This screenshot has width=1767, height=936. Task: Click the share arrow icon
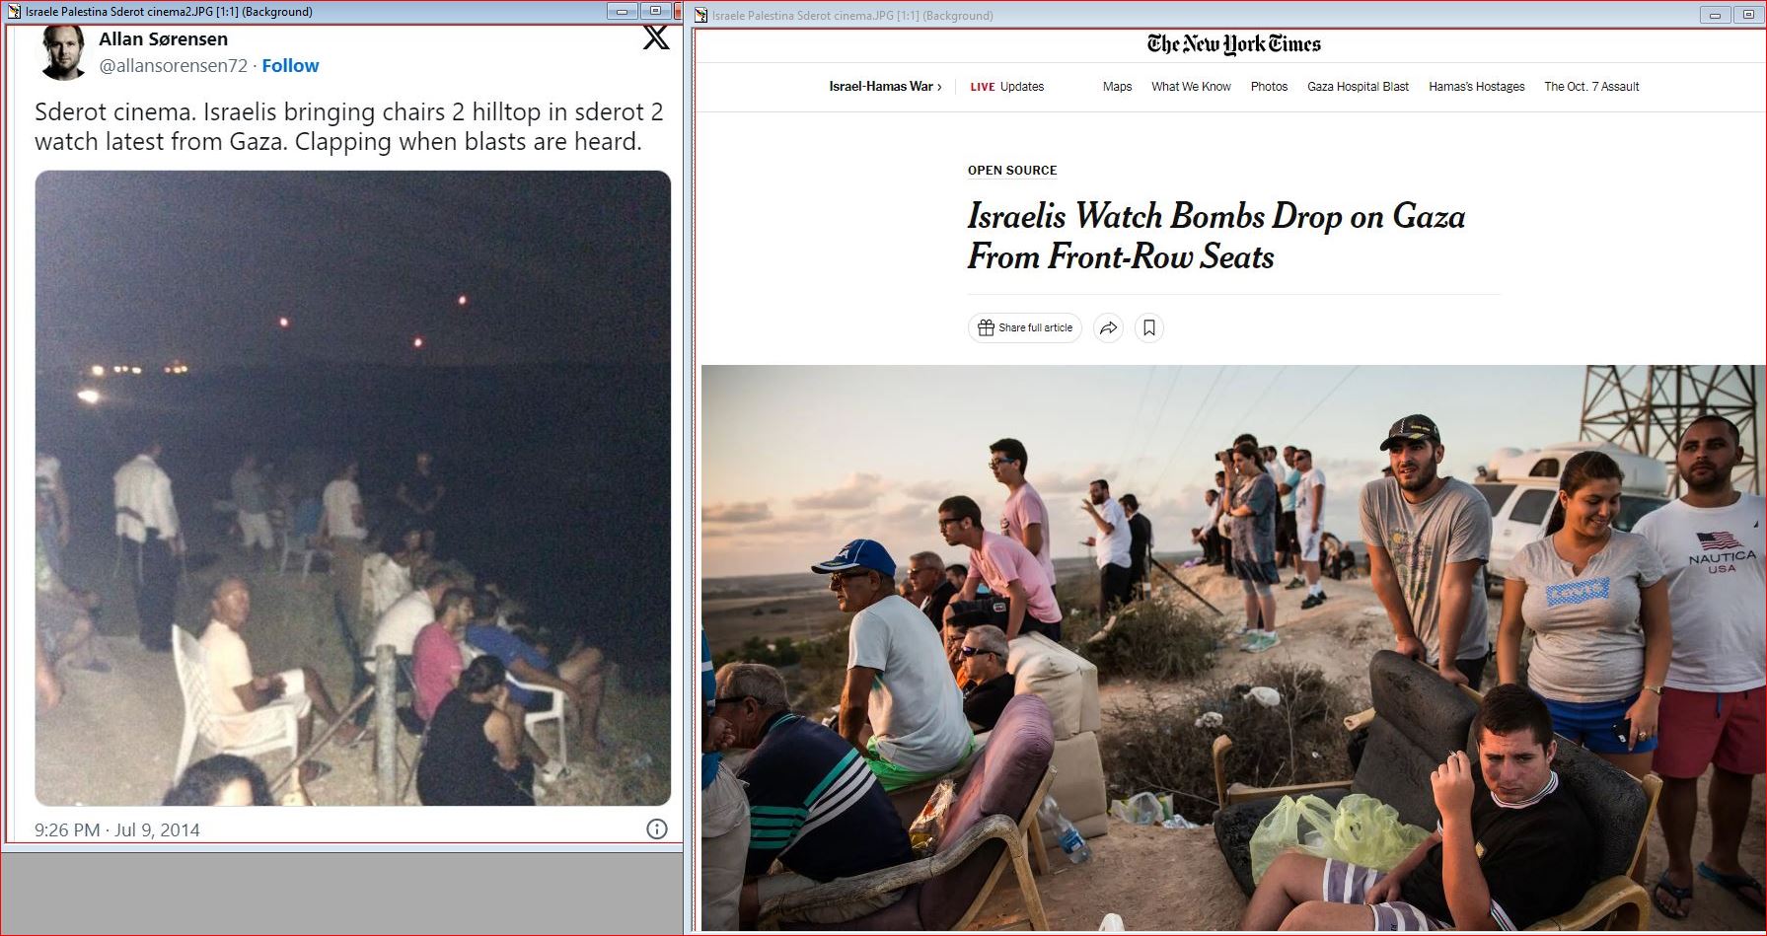1109,328
